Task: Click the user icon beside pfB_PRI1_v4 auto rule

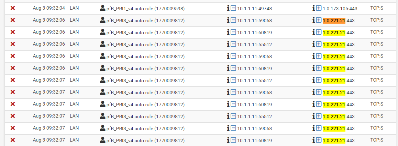Action: tap(102, 8)
